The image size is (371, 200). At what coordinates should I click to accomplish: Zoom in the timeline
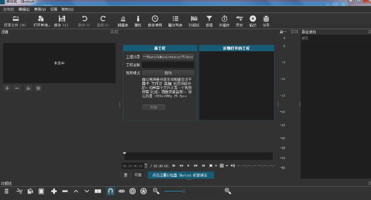[228, 191]
